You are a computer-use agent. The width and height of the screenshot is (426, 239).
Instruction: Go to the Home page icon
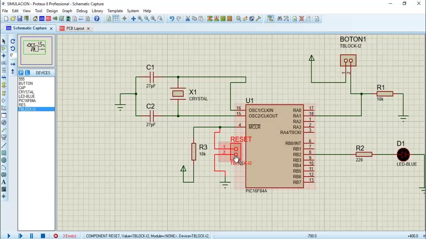click(x=35, y=19)
